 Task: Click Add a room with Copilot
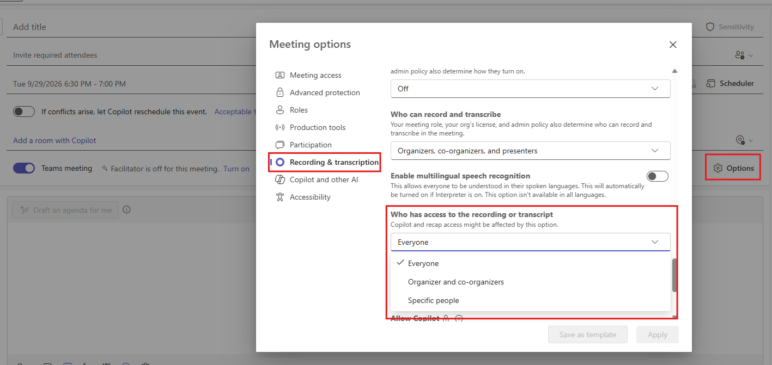point(54,140)
